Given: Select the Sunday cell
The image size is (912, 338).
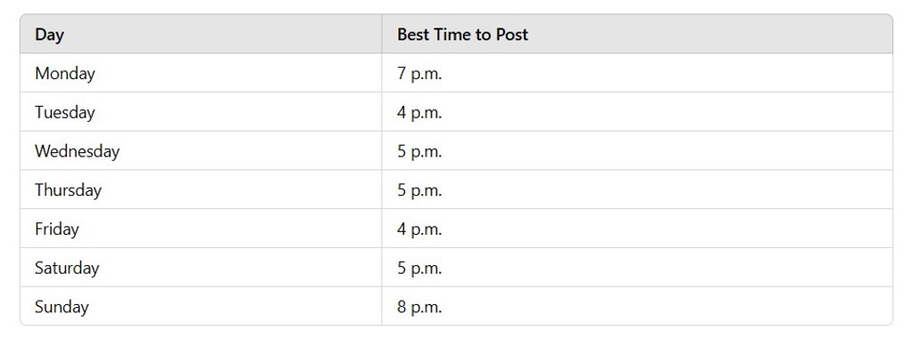Looking at the screenshot, I should click(200, 306).
